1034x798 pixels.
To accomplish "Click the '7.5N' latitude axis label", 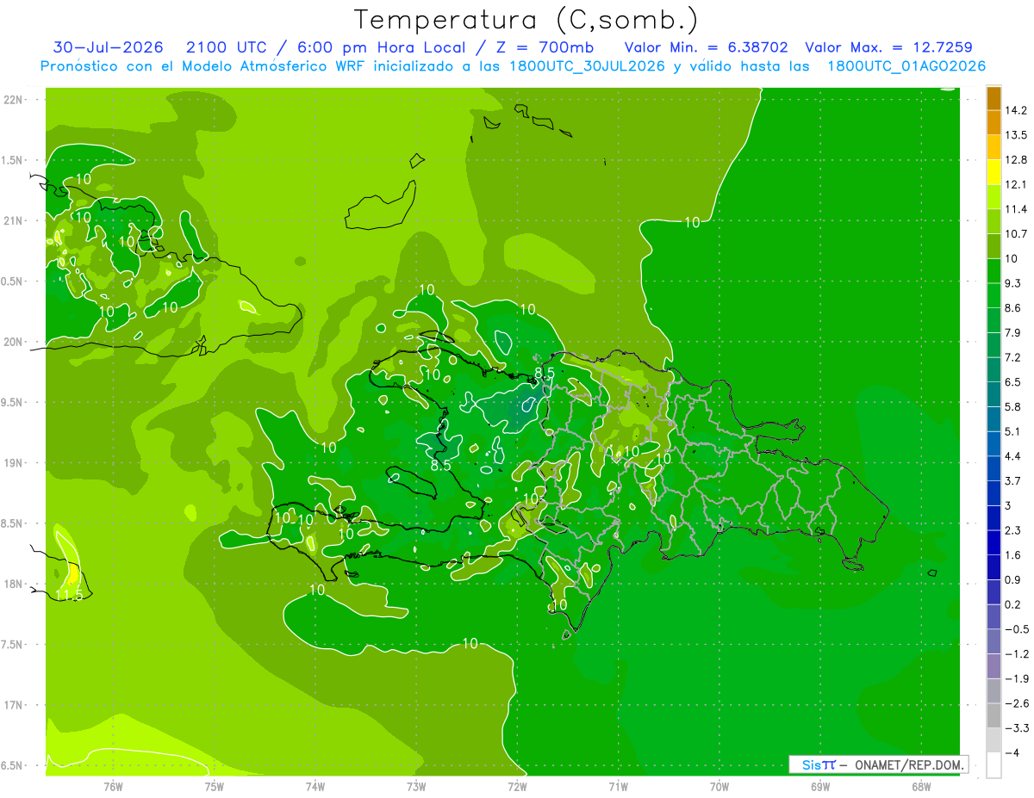I will tap(12, 646).
